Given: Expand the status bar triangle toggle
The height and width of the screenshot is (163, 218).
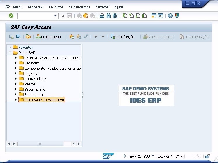Looking at the screenshot, I should click(125, 156).
